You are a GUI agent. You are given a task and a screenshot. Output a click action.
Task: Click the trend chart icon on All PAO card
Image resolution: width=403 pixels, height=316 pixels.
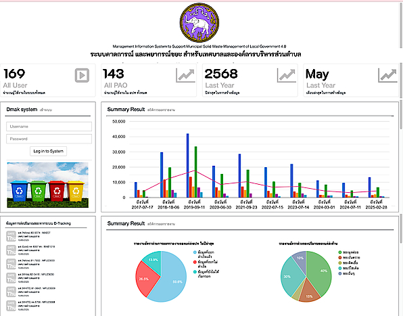(x=185, y=75)
